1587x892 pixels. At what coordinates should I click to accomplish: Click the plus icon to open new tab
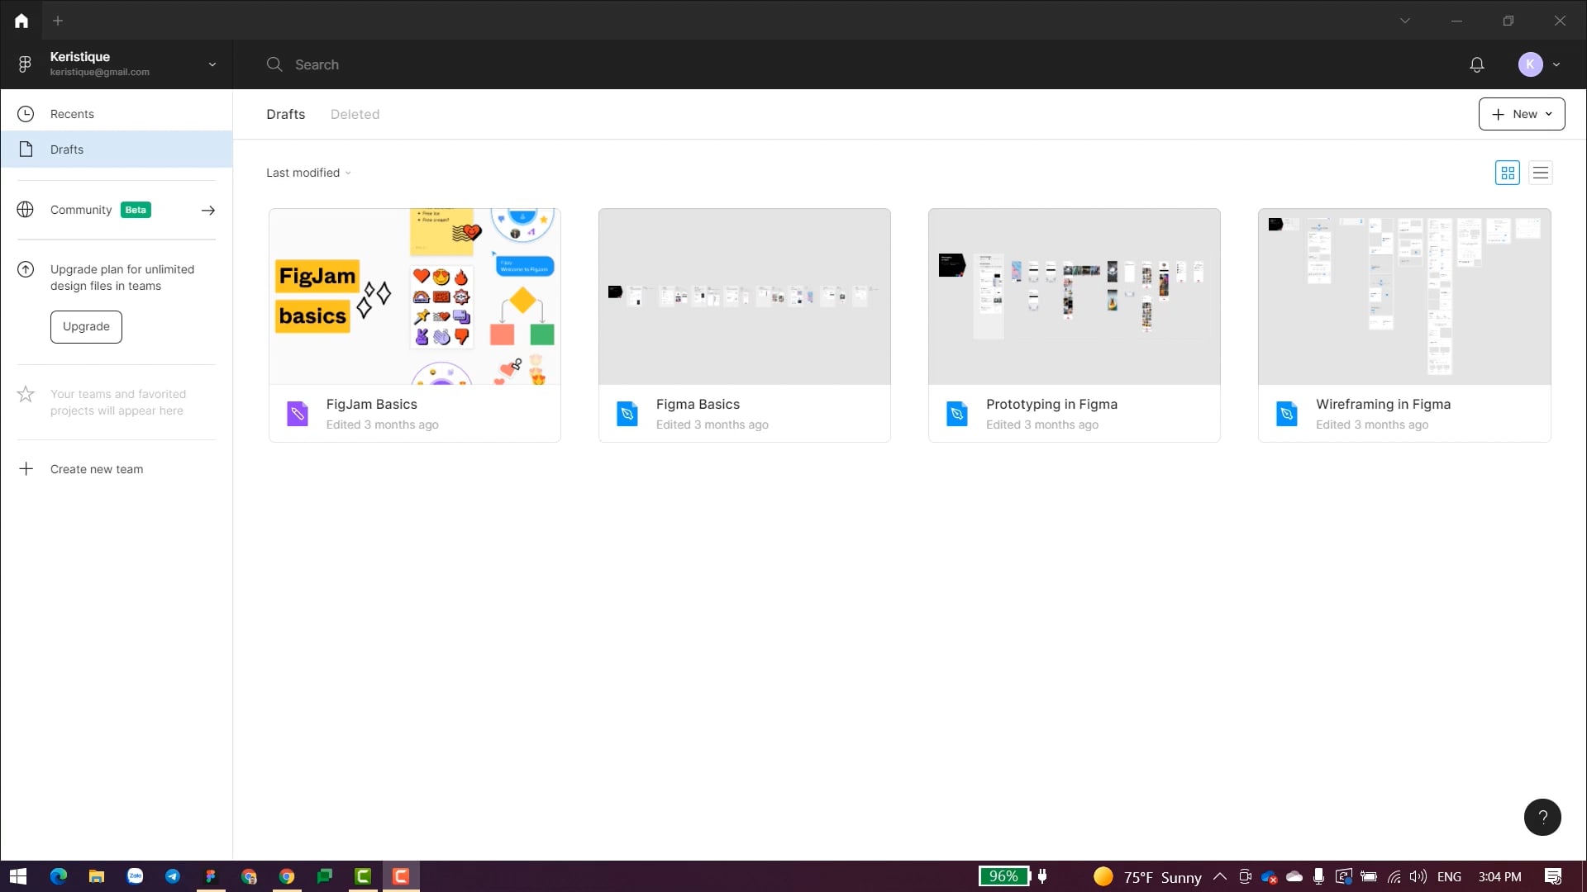point(58,21)
